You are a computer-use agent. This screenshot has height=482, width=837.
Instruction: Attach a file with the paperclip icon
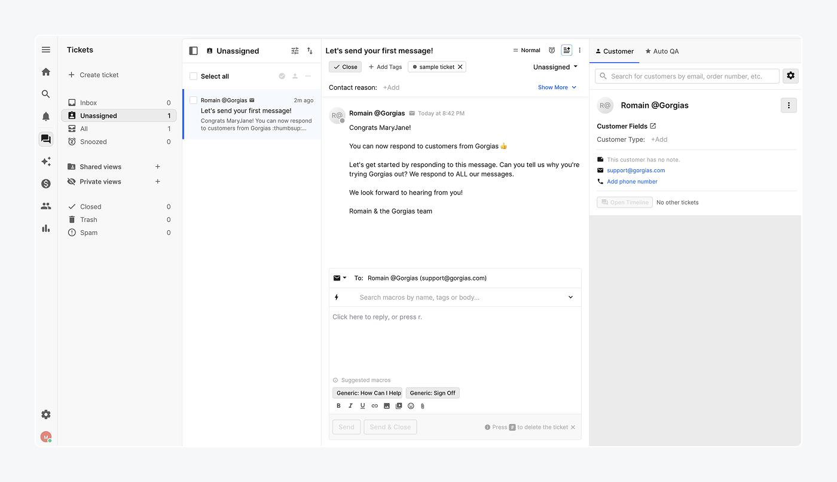422,405
